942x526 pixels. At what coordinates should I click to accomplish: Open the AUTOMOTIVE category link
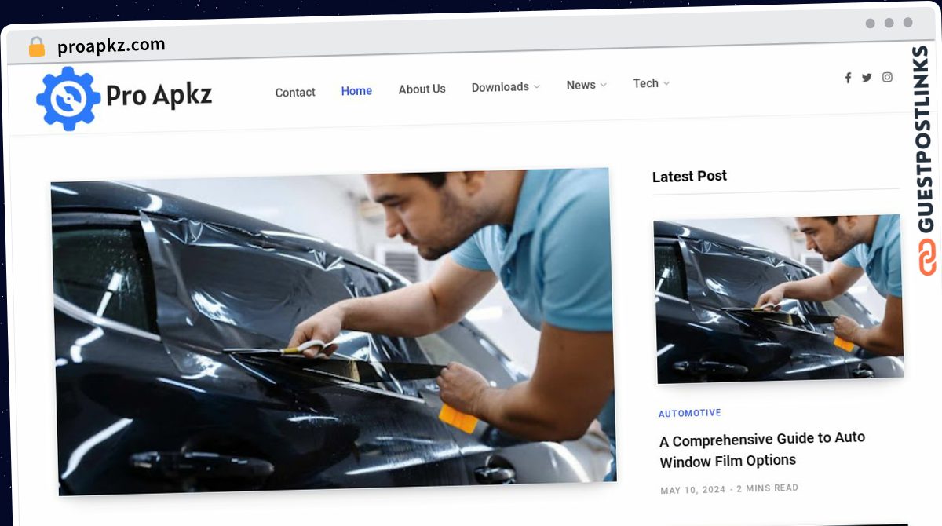pyautogui.click(x=690, y=413)
